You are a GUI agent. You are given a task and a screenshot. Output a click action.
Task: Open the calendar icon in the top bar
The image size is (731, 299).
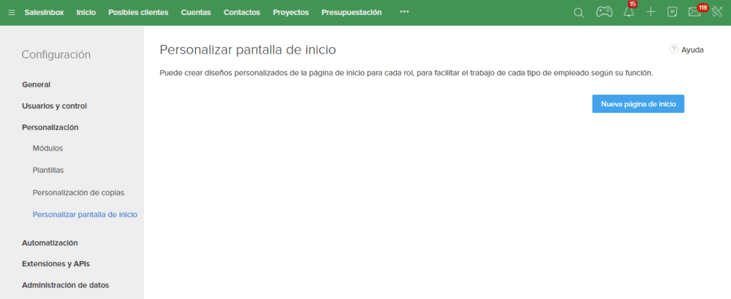tap(672, 12)
